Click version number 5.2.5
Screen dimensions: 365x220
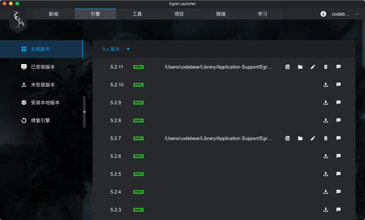point(116,174)
